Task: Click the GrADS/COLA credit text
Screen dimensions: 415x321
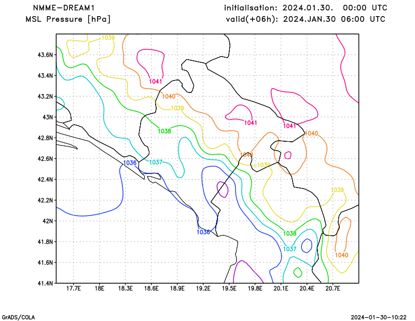Action: tap(18, 317)
